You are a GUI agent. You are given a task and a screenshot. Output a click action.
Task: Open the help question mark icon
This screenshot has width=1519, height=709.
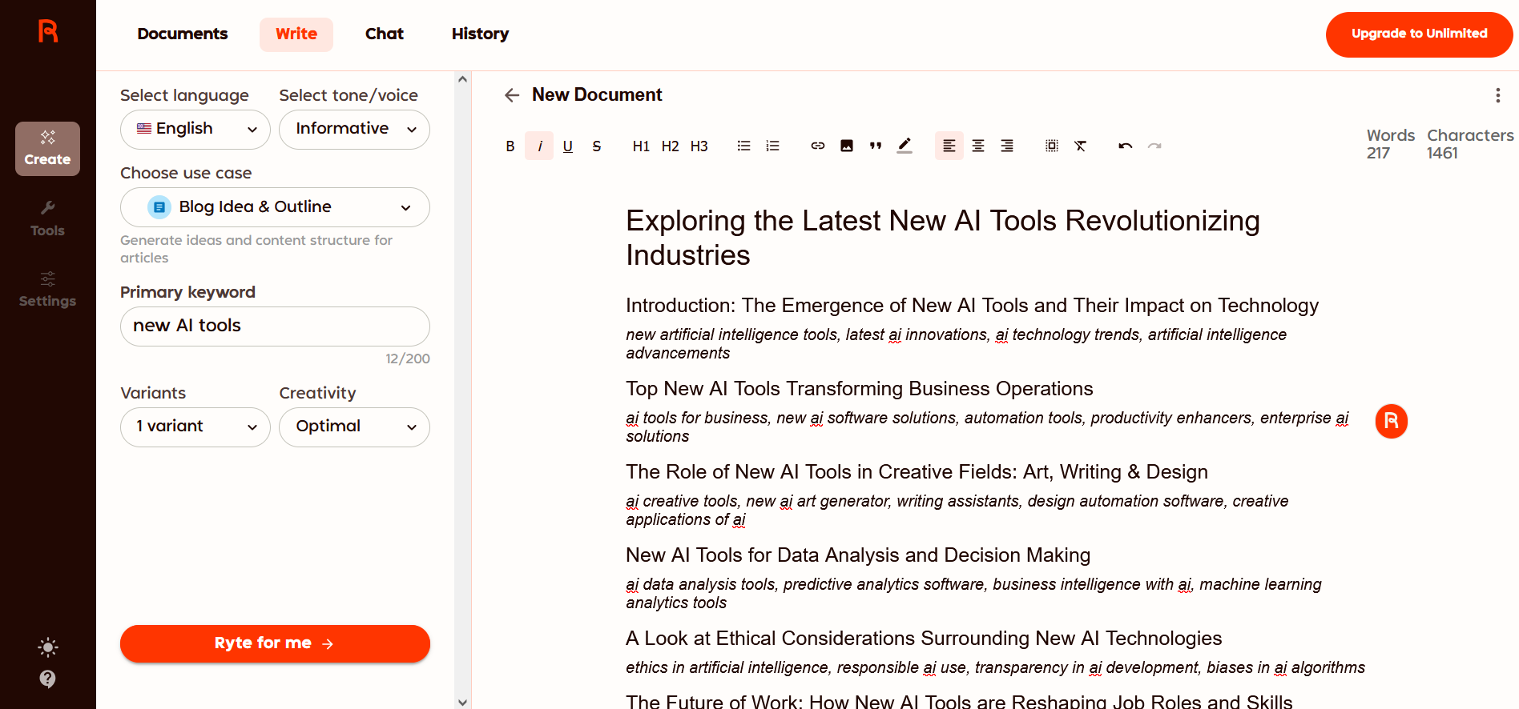[x=48, y=679]
